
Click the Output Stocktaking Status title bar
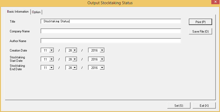(x=110, y=3)
